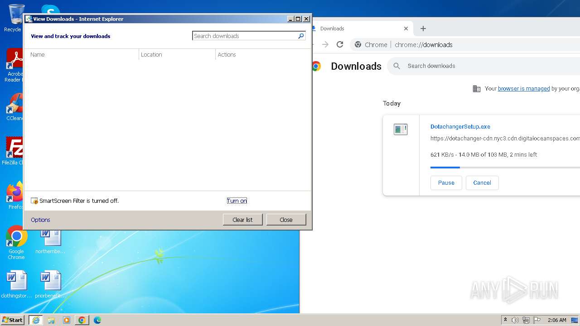The width and height of the screenshot is (580, 326).
Task: Open a new Chrome tab
Action: click(423, 29)
